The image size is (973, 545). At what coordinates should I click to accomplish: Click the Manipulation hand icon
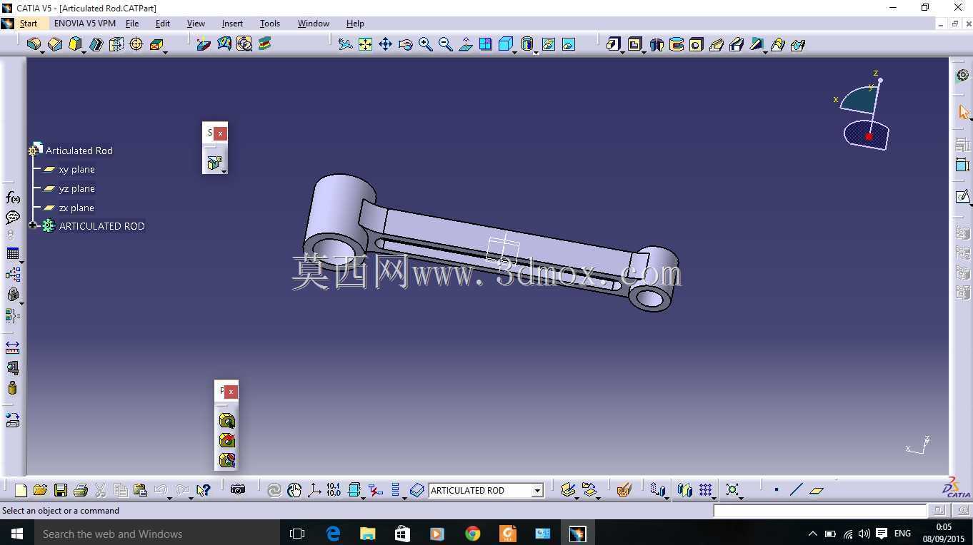click(294, 490)
